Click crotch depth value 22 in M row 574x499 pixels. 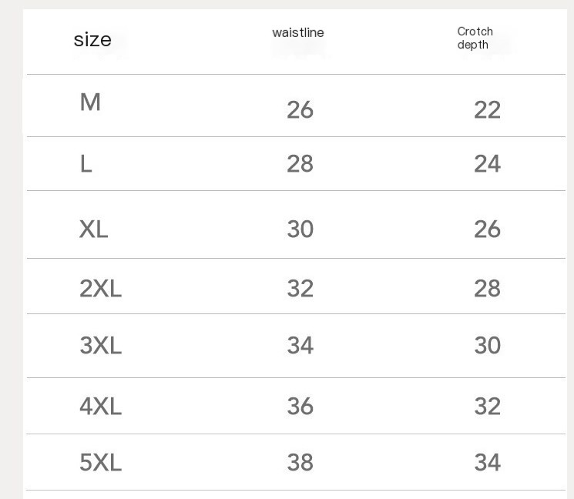pos(487,110)
